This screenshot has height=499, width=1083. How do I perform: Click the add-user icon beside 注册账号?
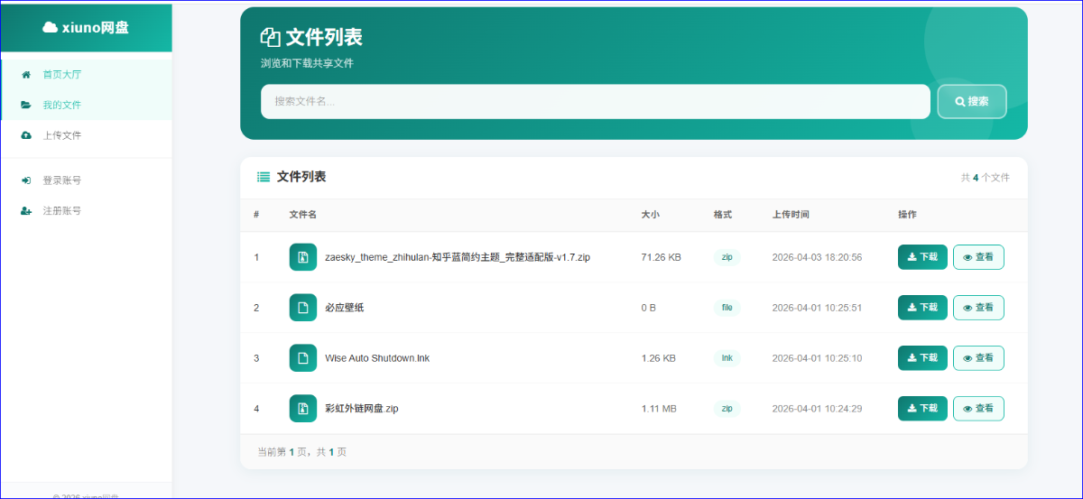[26, 211]
